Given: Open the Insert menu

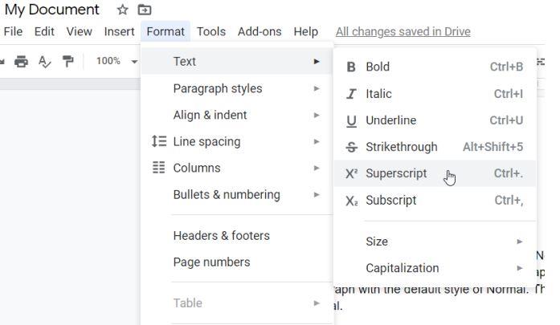Looking at the screenshot, I should (119, 31).
